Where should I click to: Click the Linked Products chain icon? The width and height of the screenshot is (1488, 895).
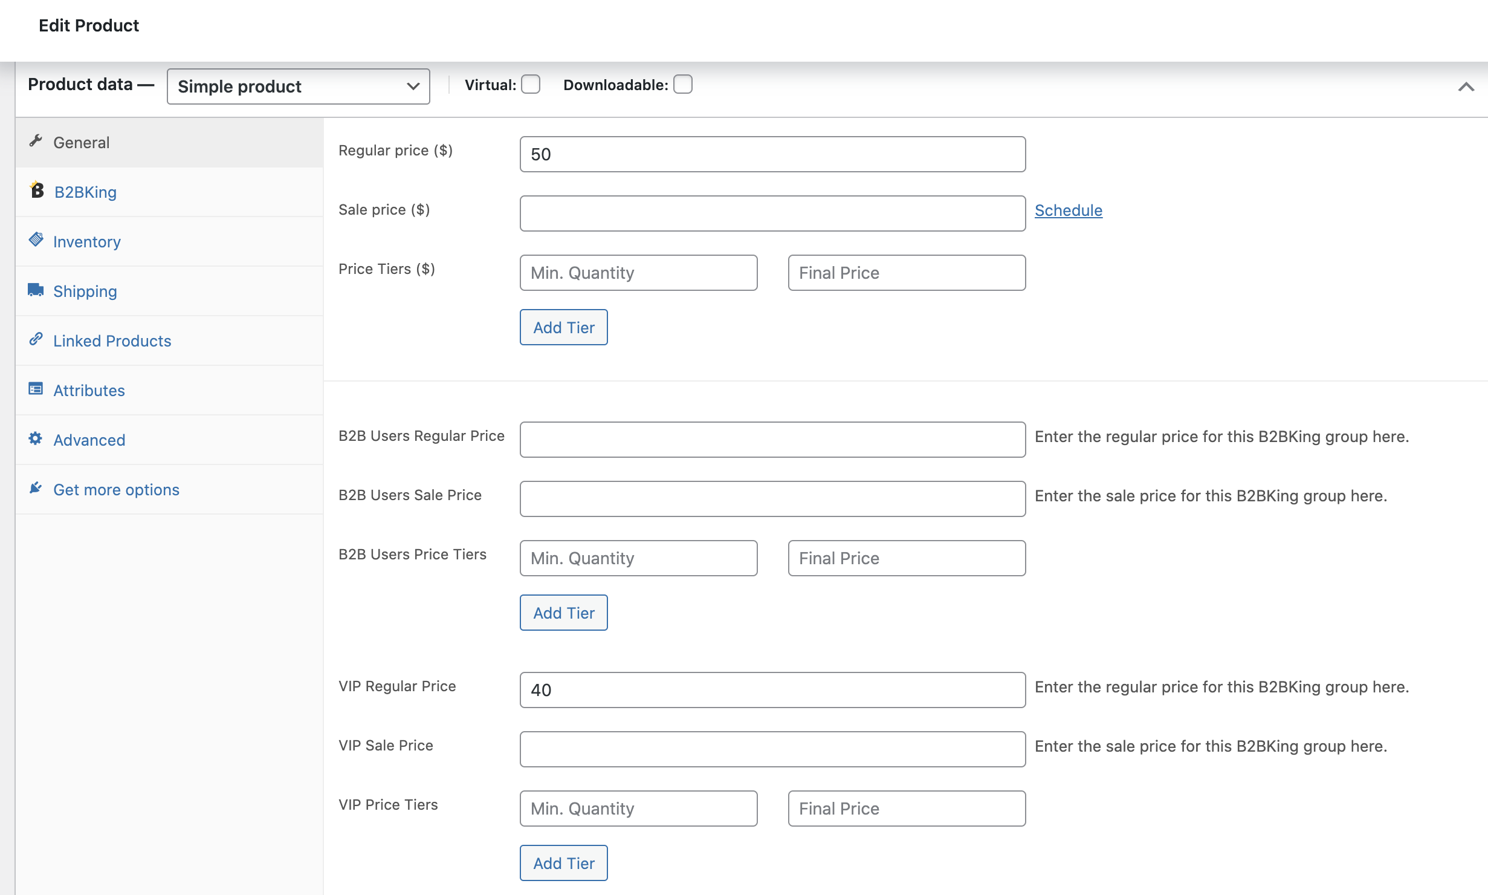tap(36, 339)
